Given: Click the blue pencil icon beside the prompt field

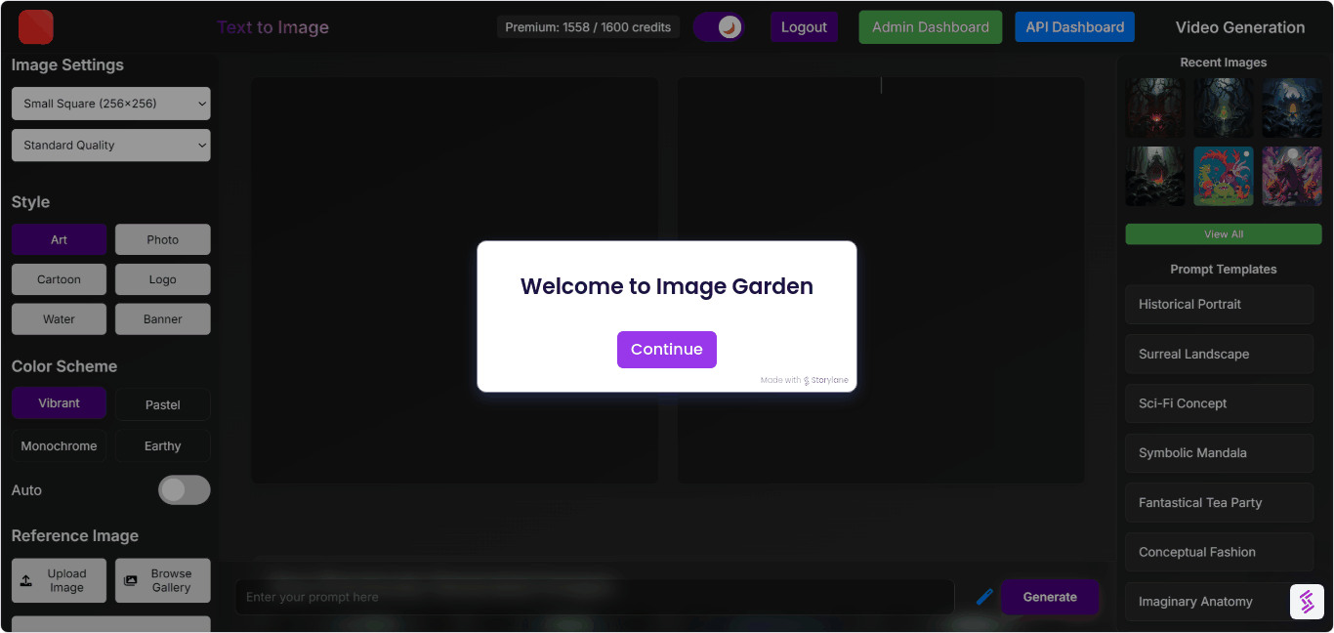Looking at the screenshot, I should click(983, 597).
